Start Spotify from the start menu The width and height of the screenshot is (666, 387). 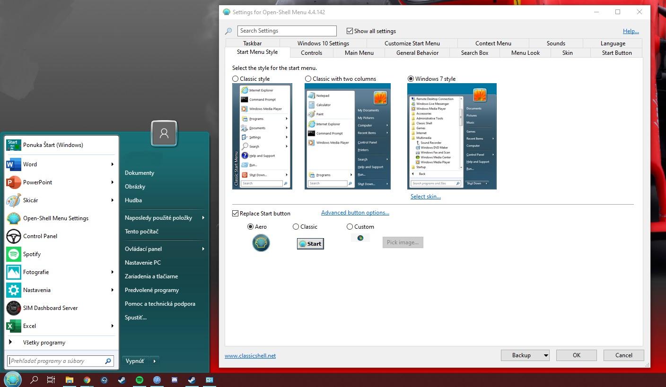tap(33, 254)
